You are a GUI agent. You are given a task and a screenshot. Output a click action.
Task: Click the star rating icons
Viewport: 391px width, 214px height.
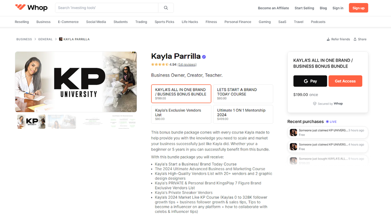pyautogui.click(x=160, y=64)
